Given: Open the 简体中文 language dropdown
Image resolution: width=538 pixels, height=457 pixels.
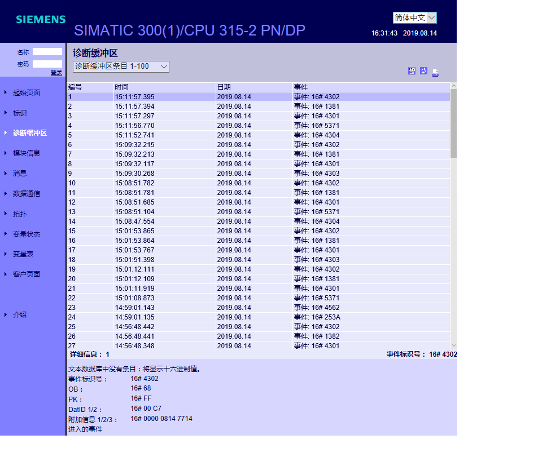Looking at the screenshot, I should coord(414,17).
